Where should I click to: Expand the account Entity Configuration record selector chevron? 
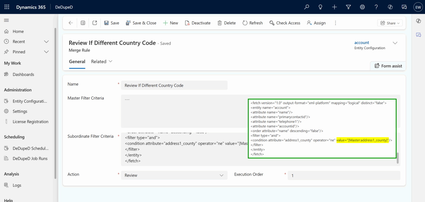pos(395,43)
